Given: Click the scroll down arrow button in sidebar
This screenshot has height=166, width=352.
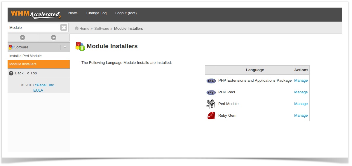Looking at the screenshot, I should point(54,38).
